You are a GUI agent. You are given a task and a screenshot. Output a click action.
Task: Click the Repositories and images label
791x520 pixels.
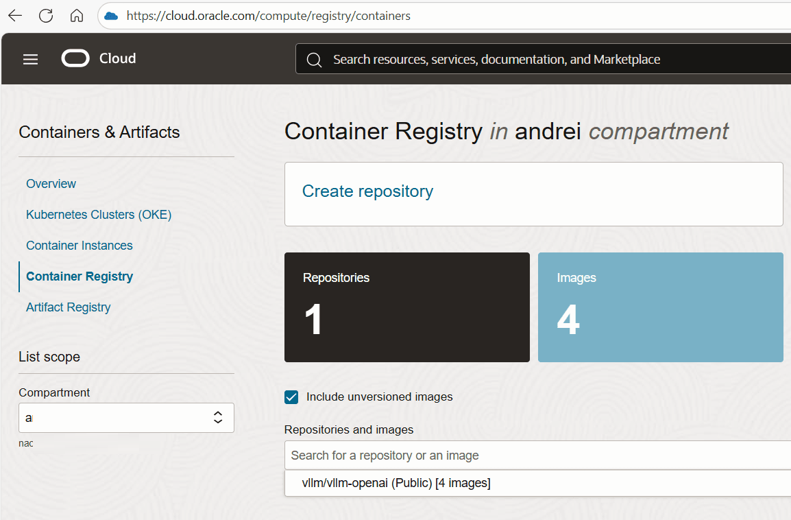349,429
